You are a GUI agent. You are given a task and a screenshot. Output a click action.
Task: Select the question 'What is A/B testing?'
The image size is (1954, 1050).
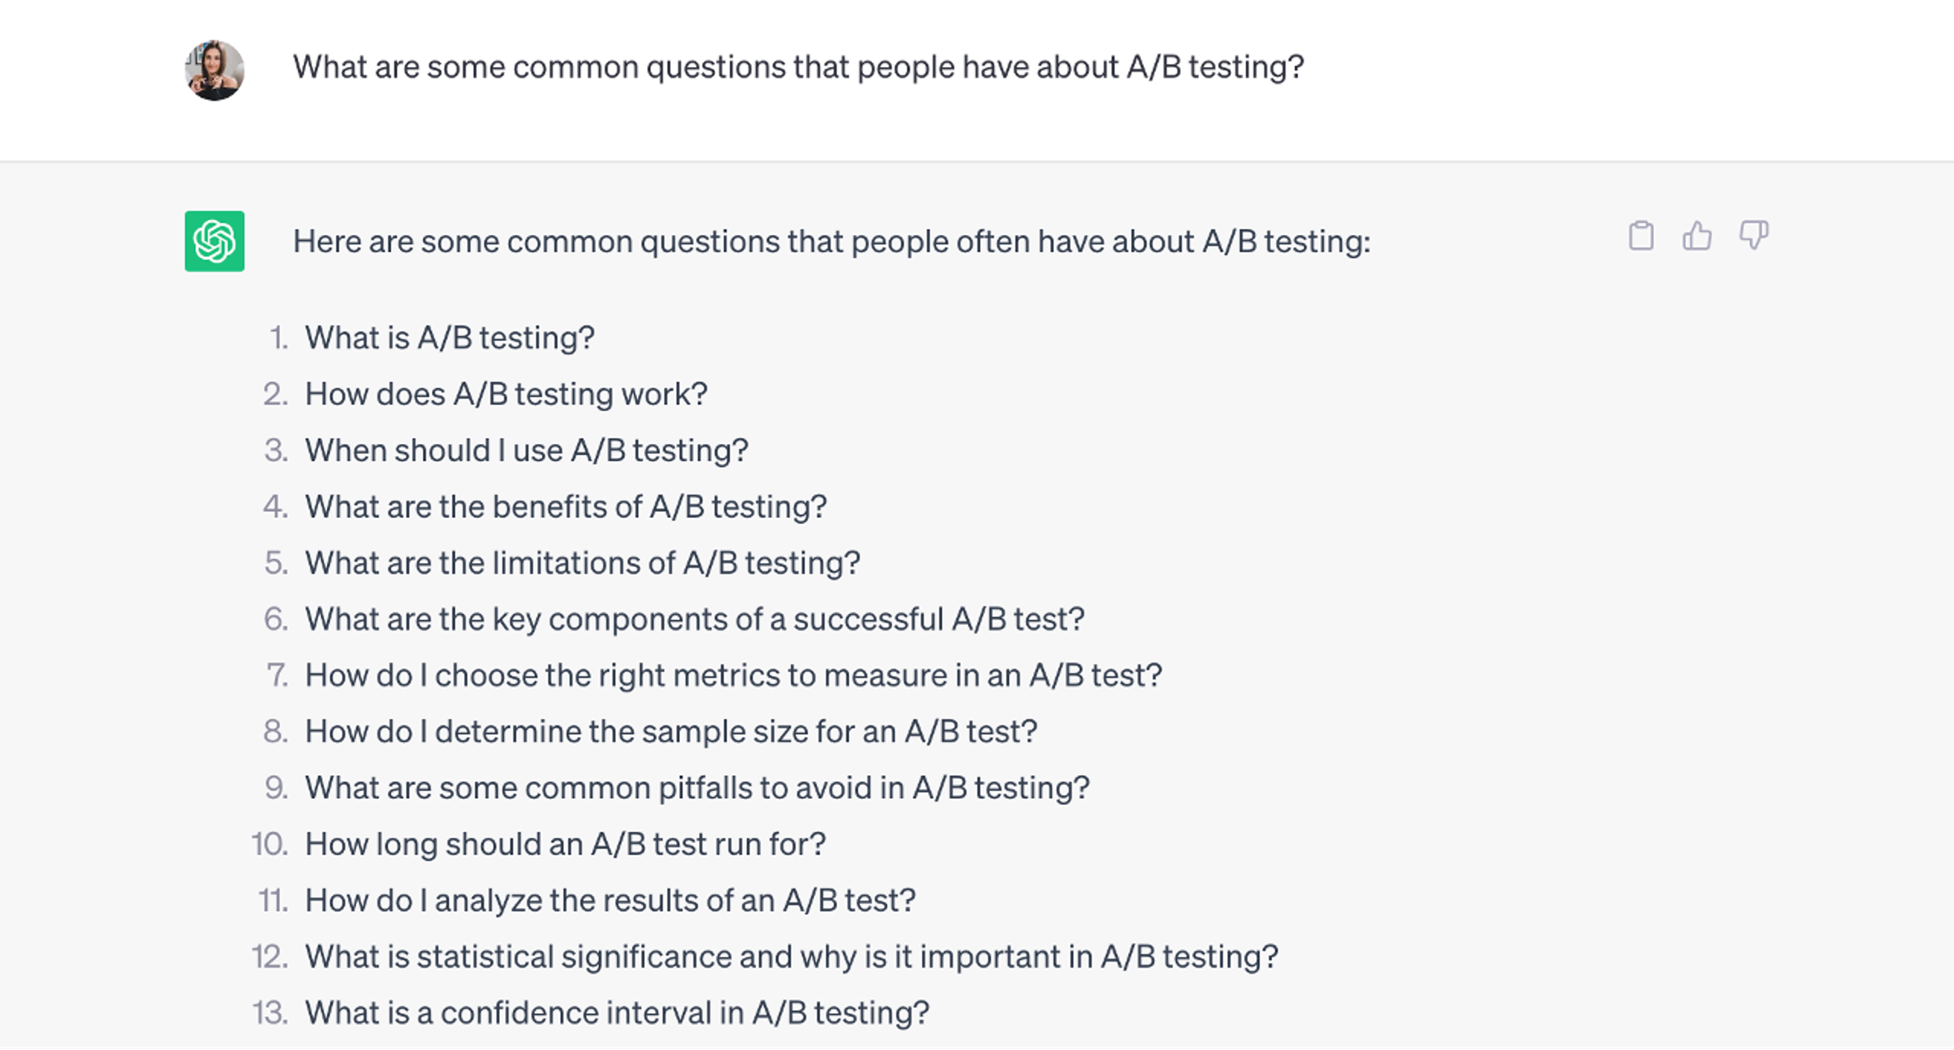(449, 338)
